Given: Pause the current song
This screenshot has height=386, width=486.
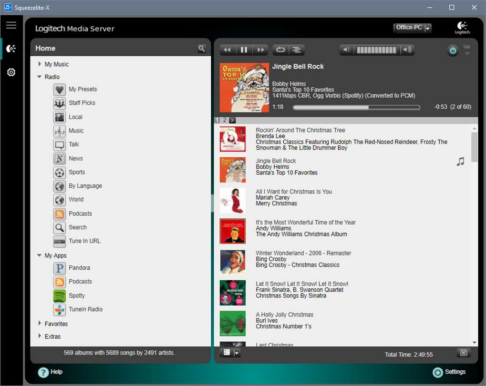Looking at the screenshot, I should 244,50.
